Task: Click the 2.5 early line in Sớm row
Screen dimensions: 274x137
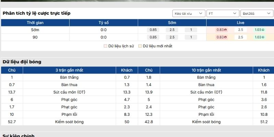Action: 172,30
